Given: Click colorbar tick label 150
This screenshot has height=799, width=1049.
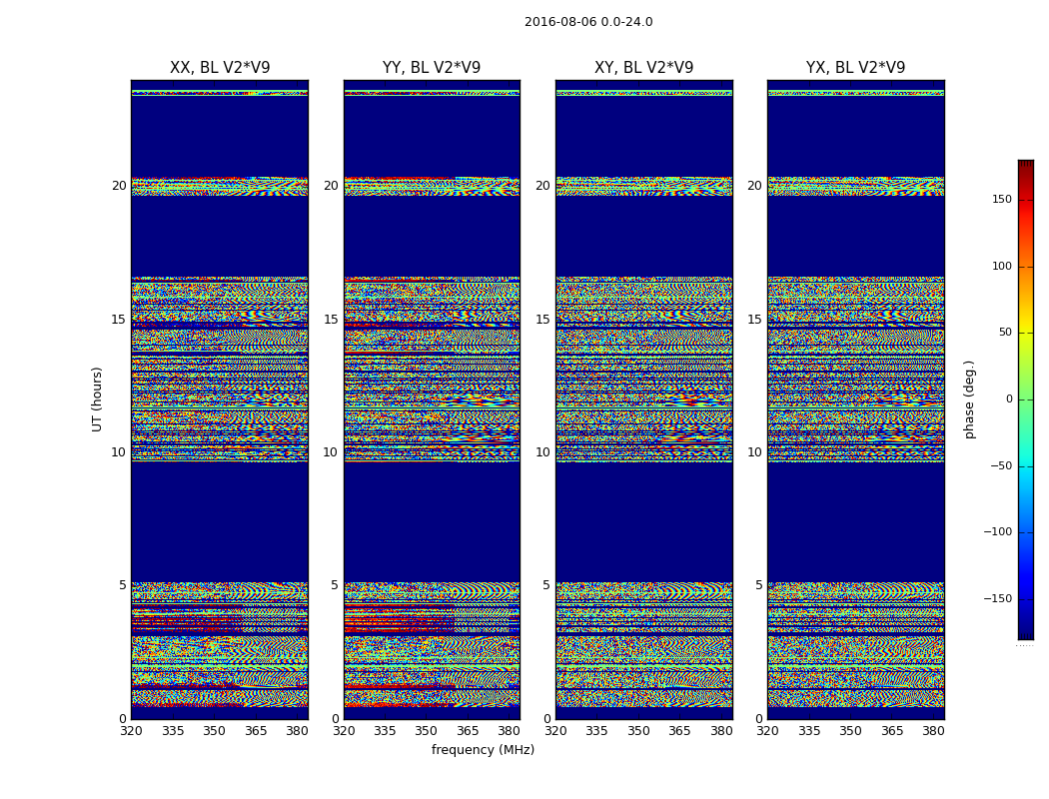Looking at the screenshot, I should coord(1001,199).
